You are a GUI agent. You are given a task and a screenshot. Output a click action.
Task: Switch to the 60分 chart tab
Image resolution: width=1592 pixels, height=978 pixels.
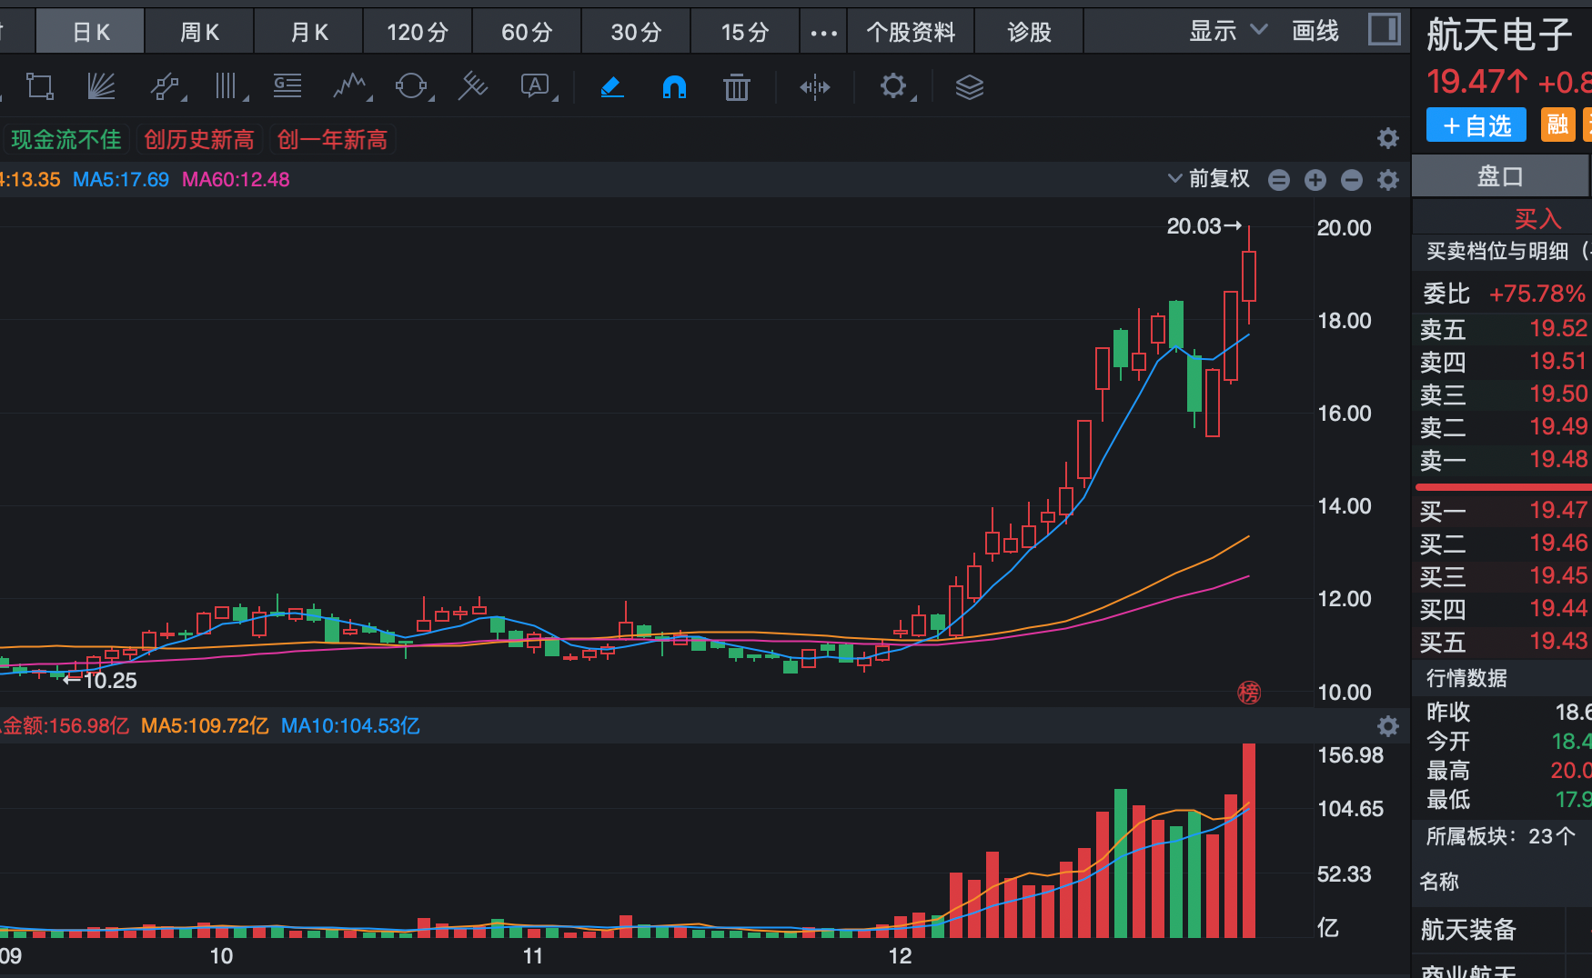pyautogui.click(x=527, y=33)
